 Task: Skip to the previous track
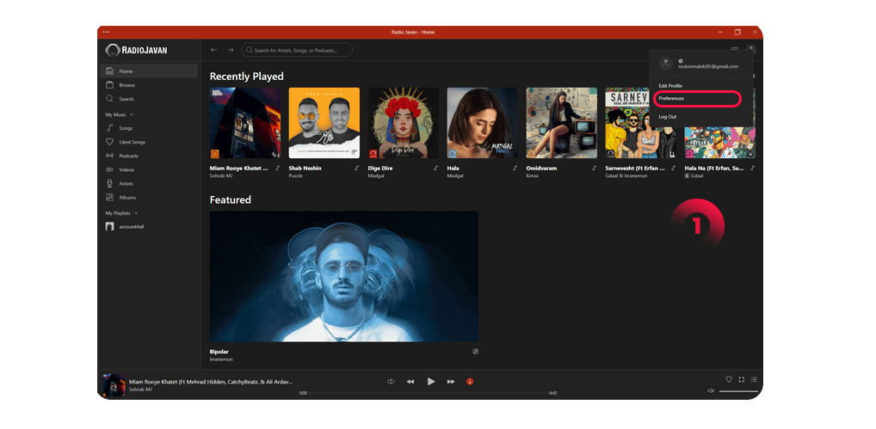(410, 382)
